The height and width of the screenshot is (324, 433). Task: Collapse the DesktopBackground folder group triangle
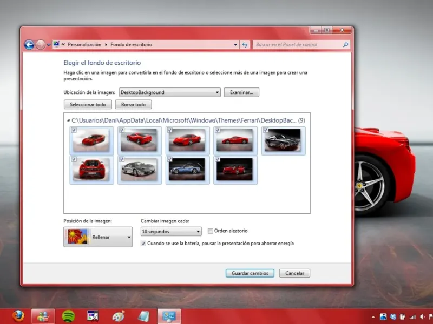click(68, 120)
